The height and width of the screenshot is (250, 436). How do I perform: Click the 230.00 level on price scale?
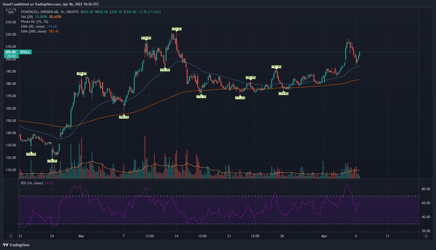point(11,22)
